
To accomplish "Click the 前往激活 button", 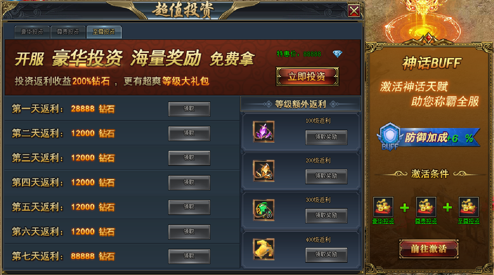I will click(x=429, y=249).
